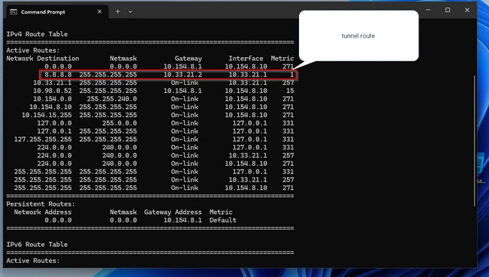Screen dimensions: 489x277
Task: Close the Command Prompt window
Action: (467, 10)
